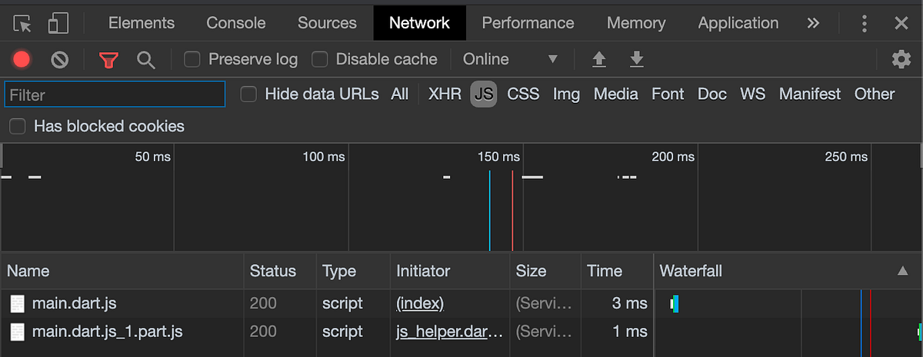Expand more tabs with the double chevron
The image size is (923, 357).
pyautogui.click(x=813, y=23)
